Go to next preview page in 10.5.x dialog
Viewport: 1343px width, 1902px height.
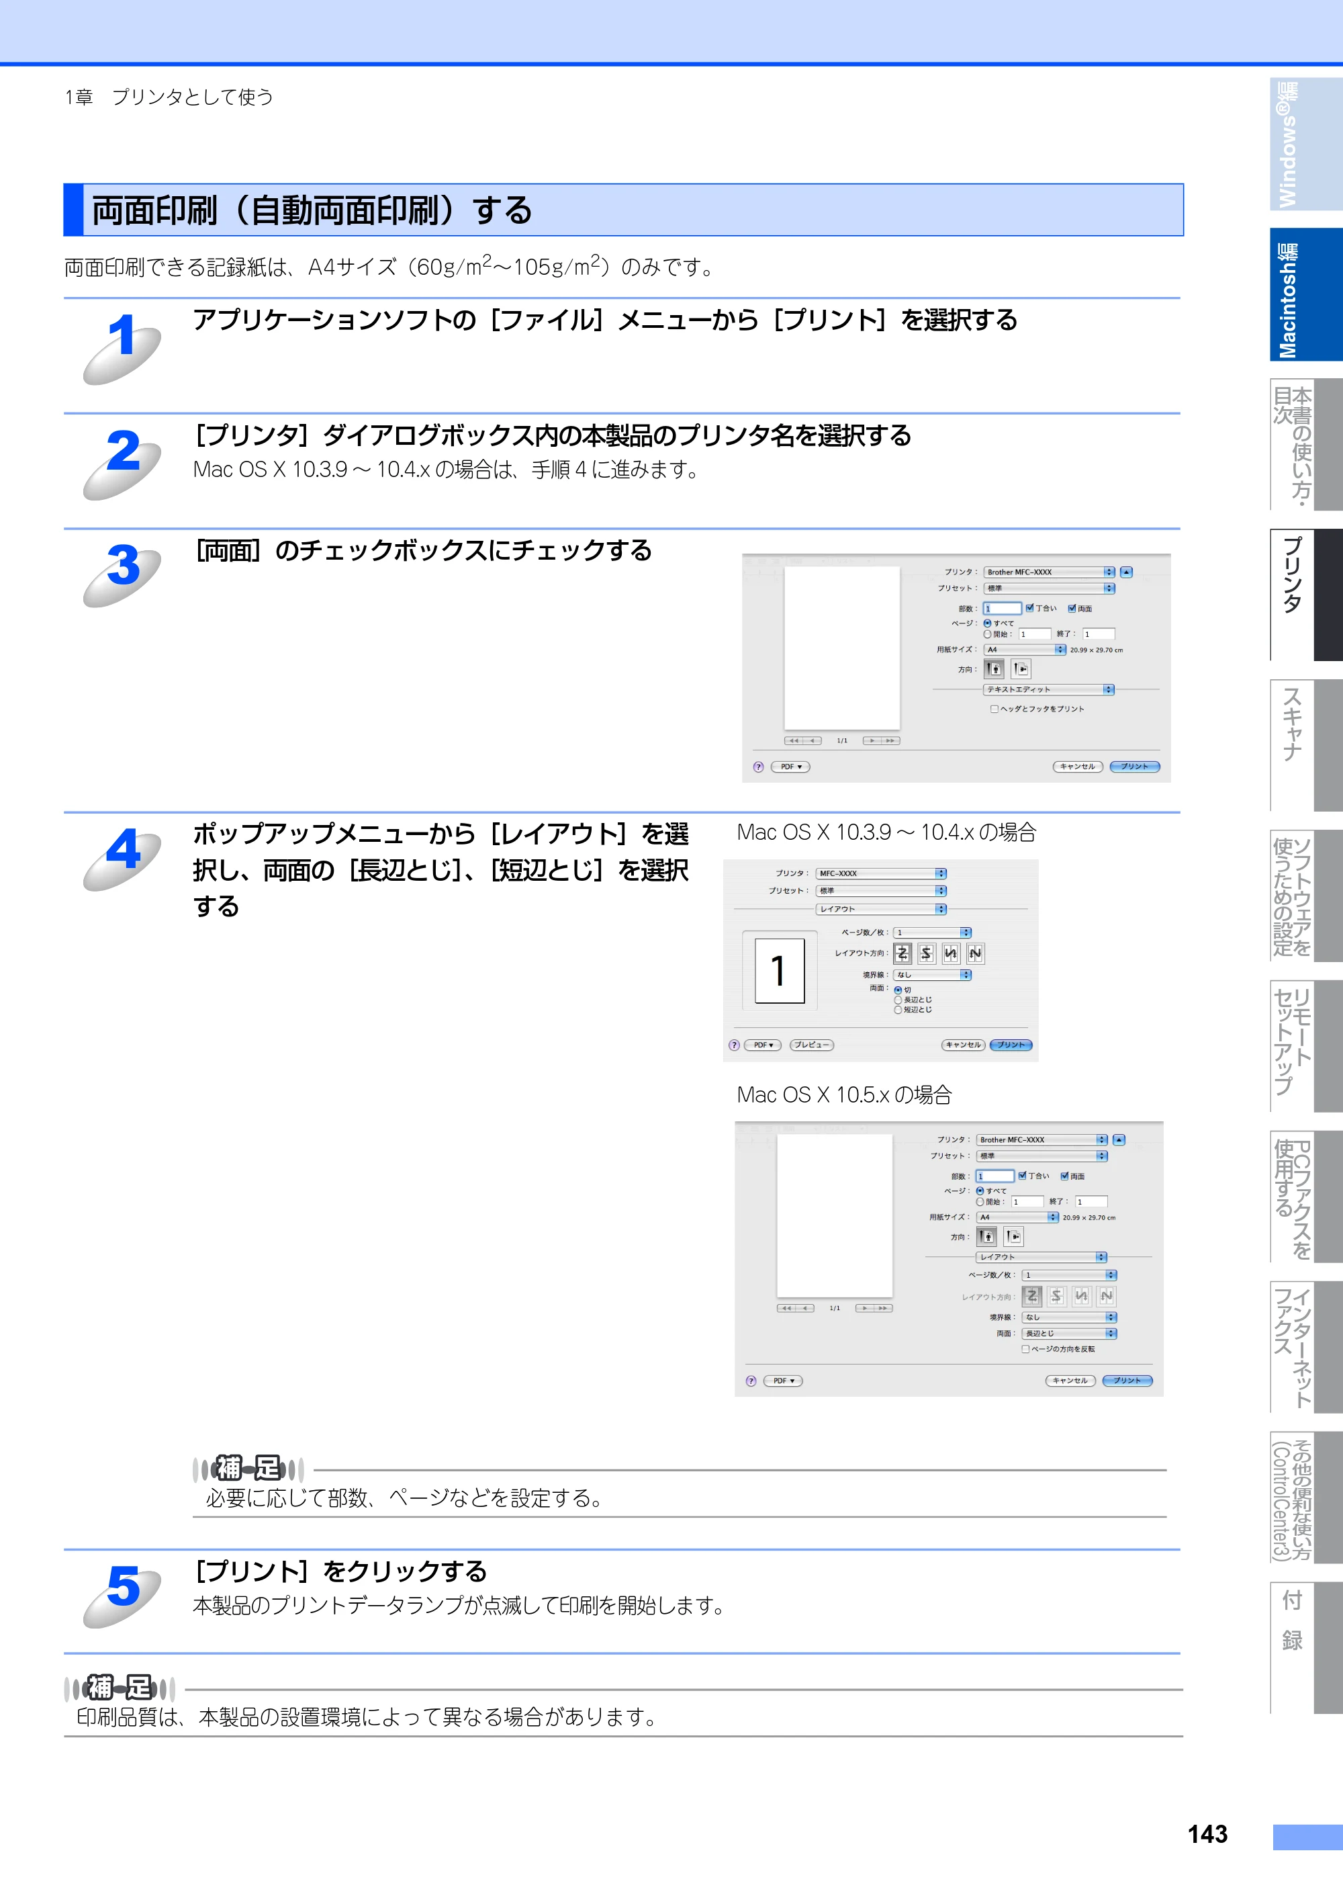tap(866, 1308)
